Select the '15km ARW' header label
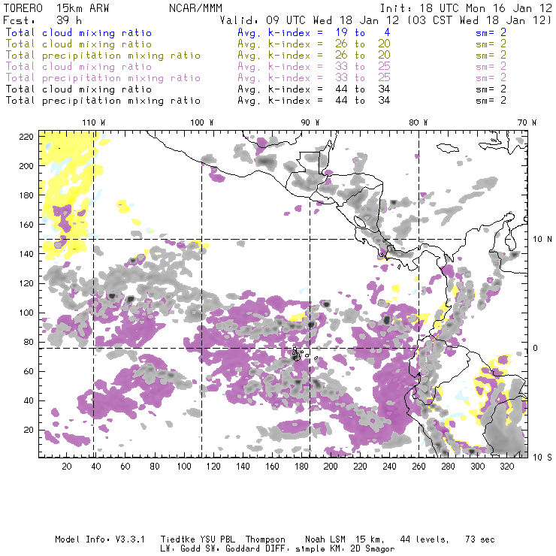This screenshot has width=556, height=556. [x=83, y=8]
